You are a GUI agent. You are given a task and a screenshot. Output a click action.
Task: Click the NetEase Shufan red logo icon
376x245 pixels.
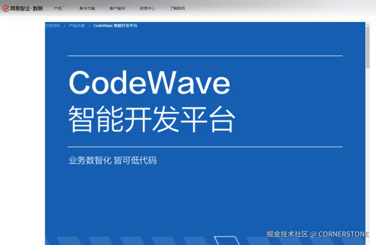[6, 9]
